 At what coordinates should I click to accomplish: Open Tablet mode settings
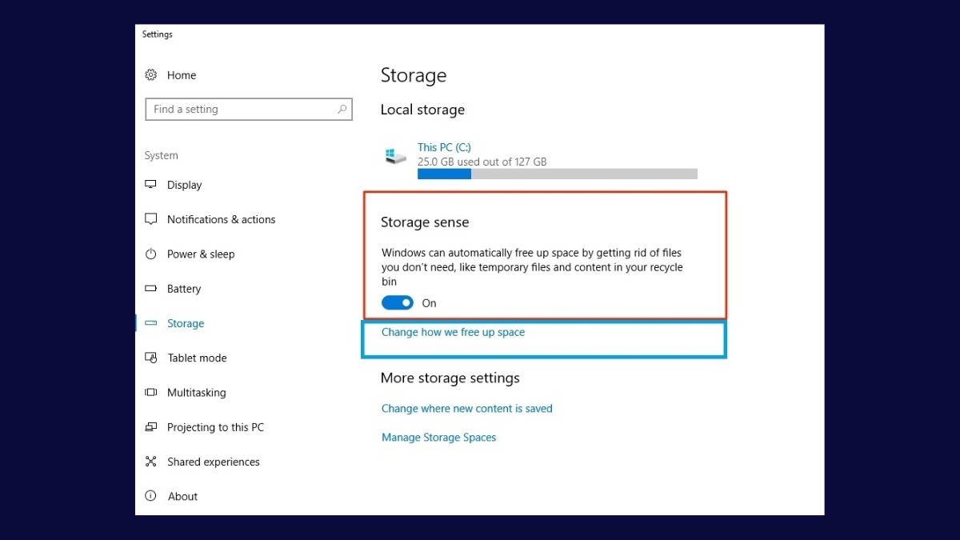tap(197, 358)
